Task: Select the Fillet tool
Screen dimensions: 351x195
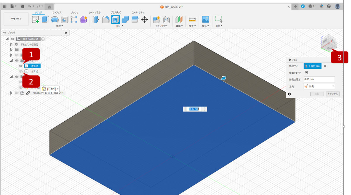Action: coord(106,20)
